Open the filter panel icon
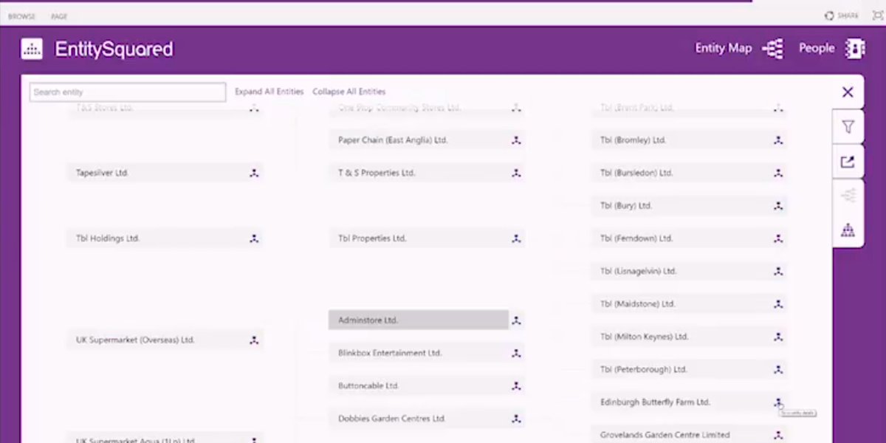 point(848,127)
